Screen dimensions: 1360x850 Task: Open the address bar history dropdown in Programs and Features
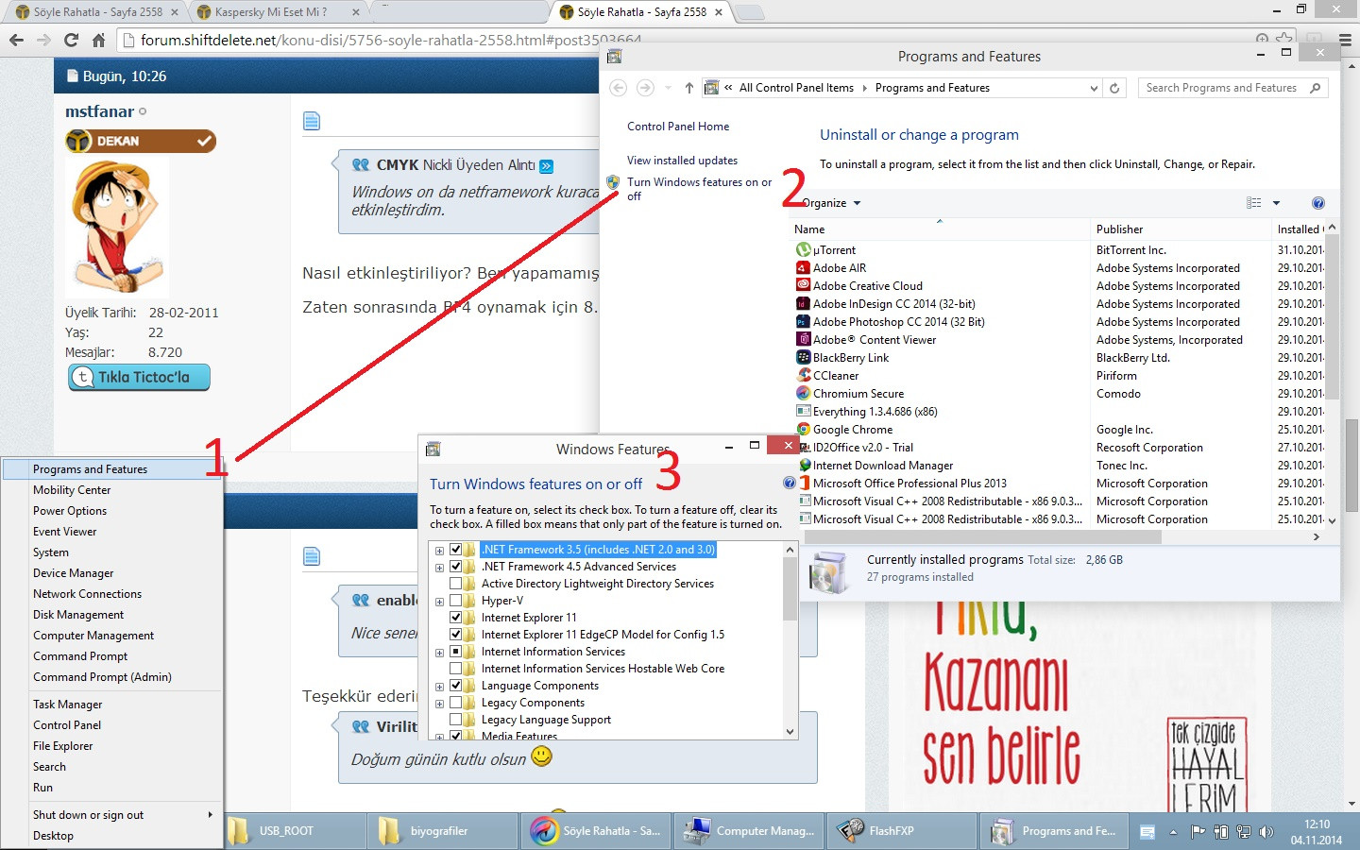(1094, 88)
